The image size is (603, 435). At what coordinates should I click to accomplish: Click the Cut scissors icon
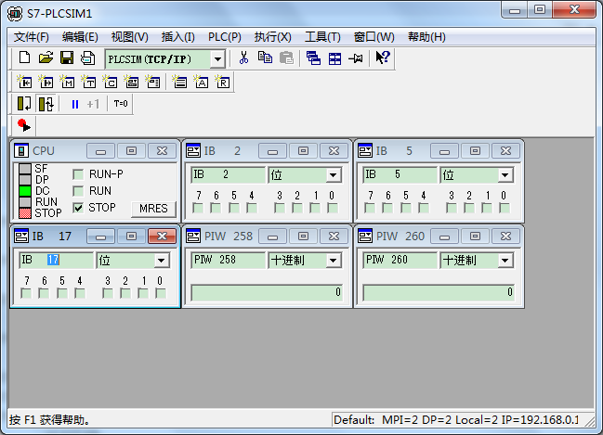(x=243, y=58)
